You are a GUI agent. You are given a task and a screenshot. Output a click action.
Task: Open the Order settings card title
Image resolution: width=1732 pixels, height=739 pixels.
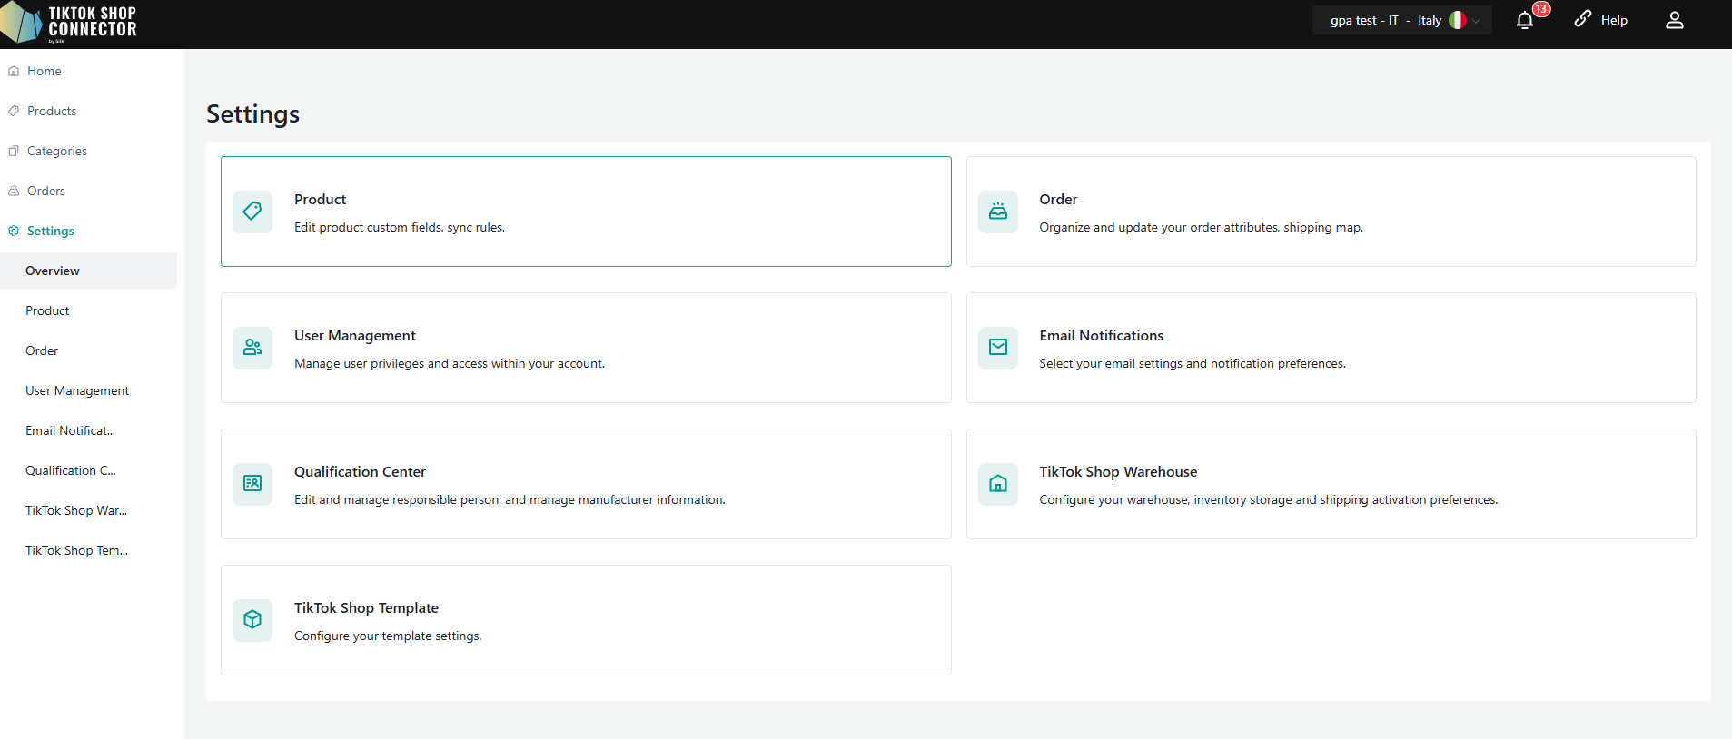(1058, 200)
